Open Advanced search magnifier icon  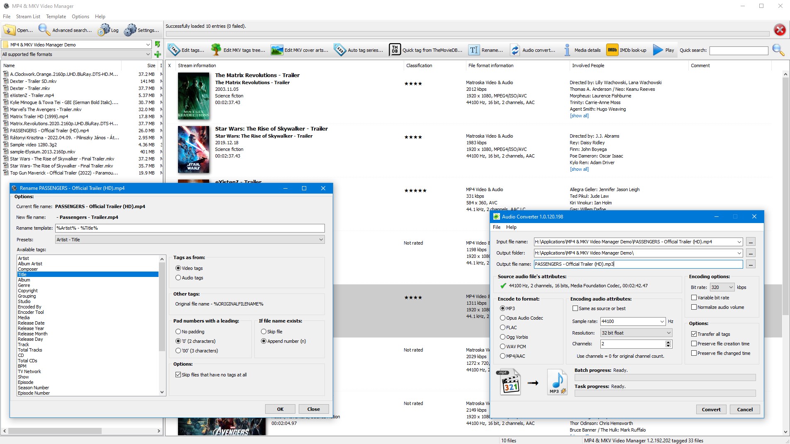click(x=44, y=30)
